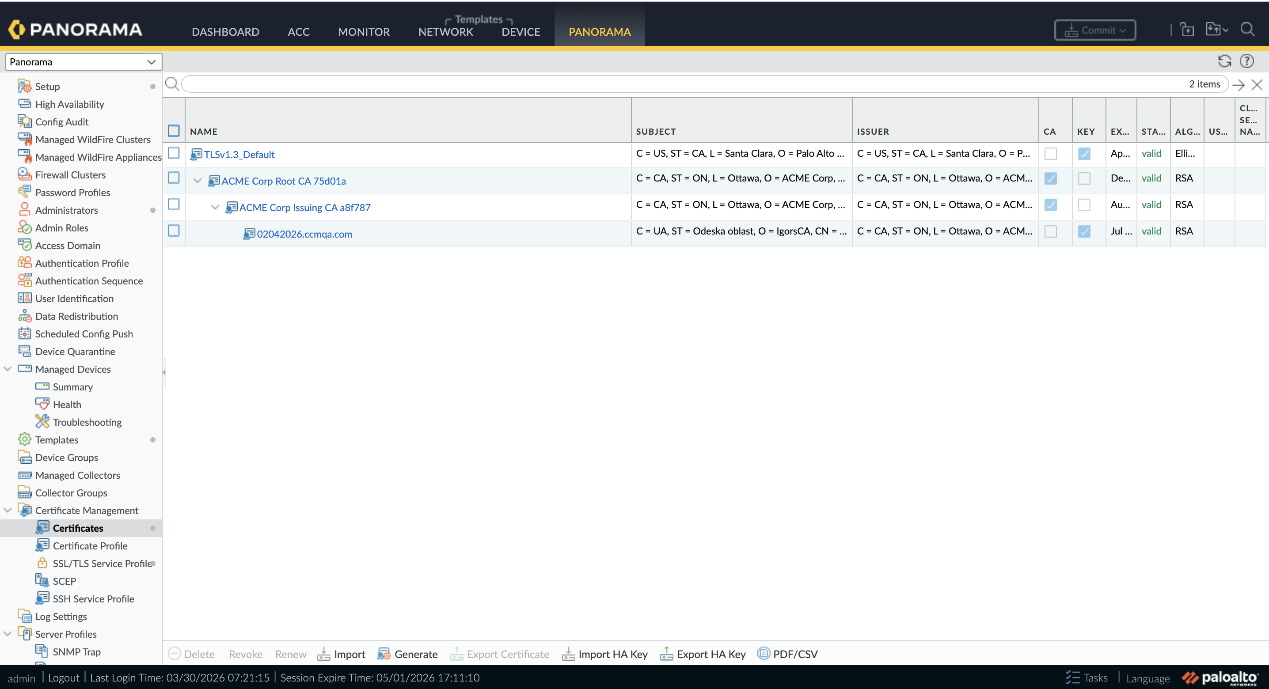Switch to the PANORAMA tab
Image resolution: width=1269 pixels, height=689 pixels.
(600, 32)
